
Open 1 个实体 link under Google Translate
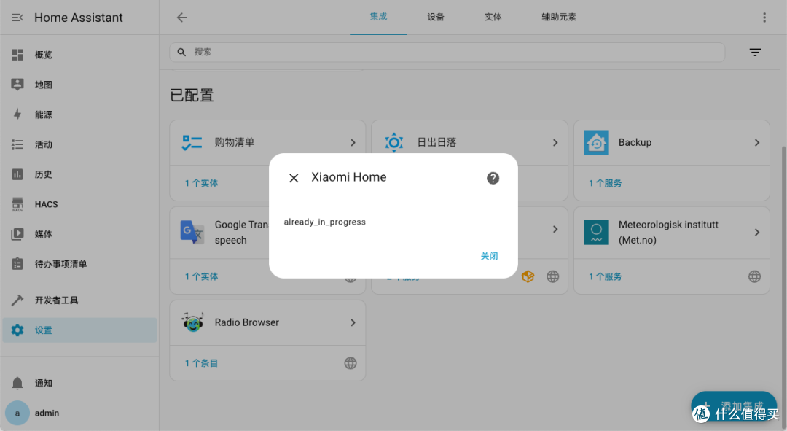(x=201, y=277)
